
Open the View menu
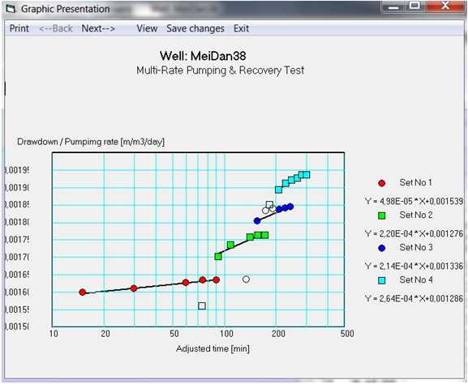(147, 28)
